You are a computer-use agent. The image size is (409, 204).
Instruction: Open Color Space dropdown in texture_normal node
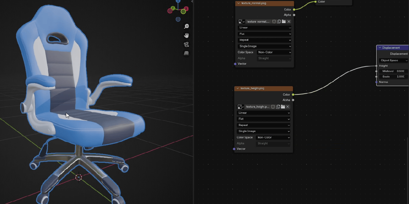point(274,52)
